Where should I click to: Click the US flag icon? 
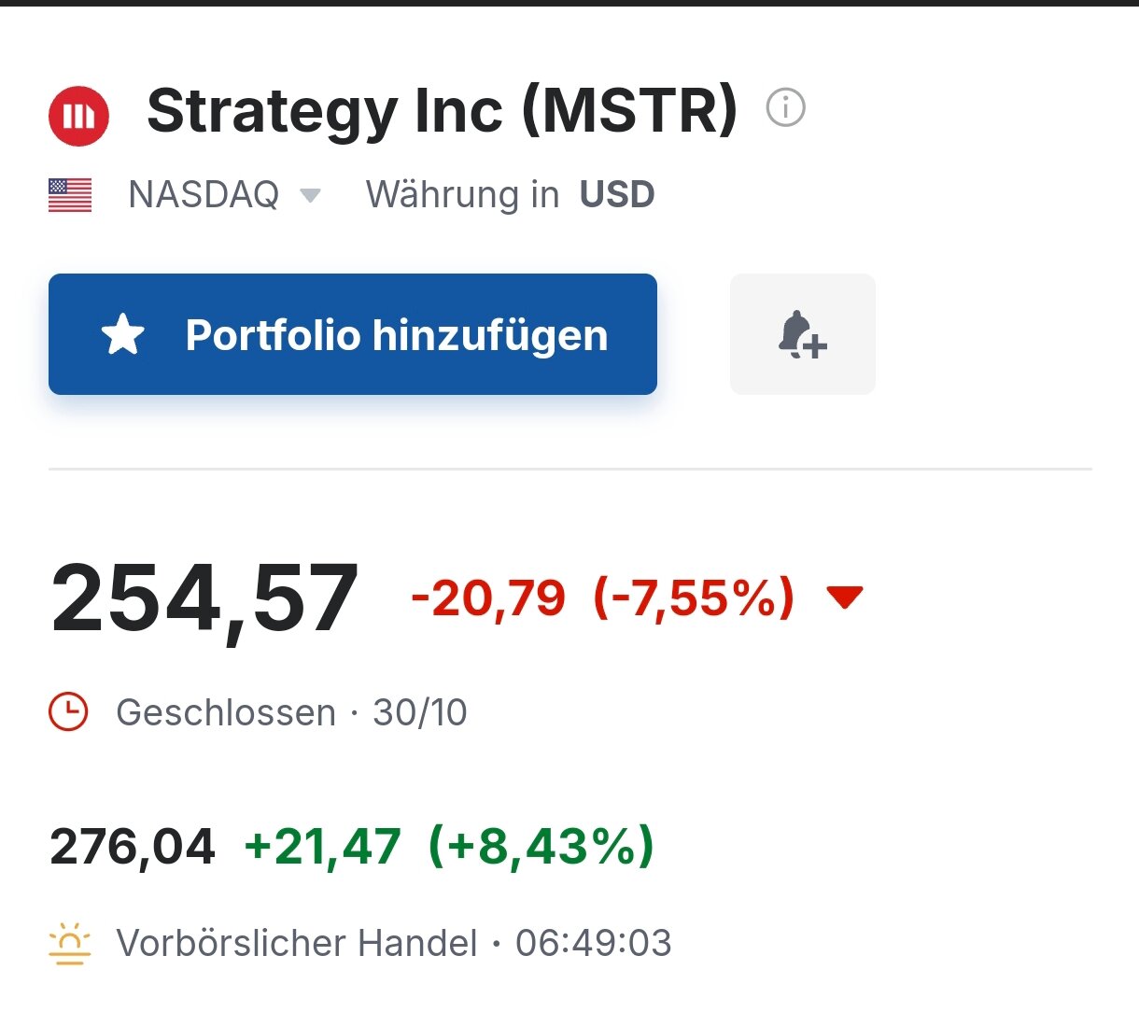point(70,195)
